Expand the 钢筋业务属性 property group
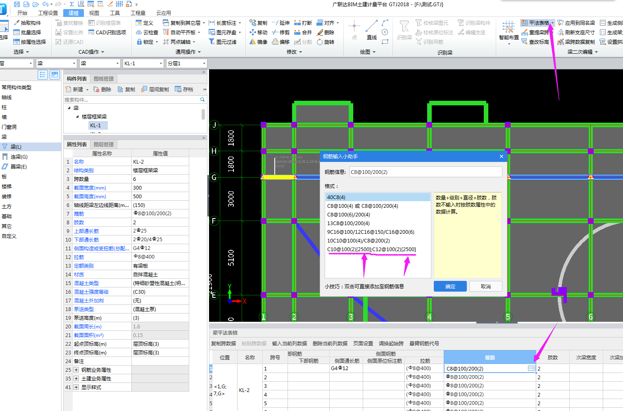Image resolution: width=623 pixels, height=411 pixels. tap(76, 370)
